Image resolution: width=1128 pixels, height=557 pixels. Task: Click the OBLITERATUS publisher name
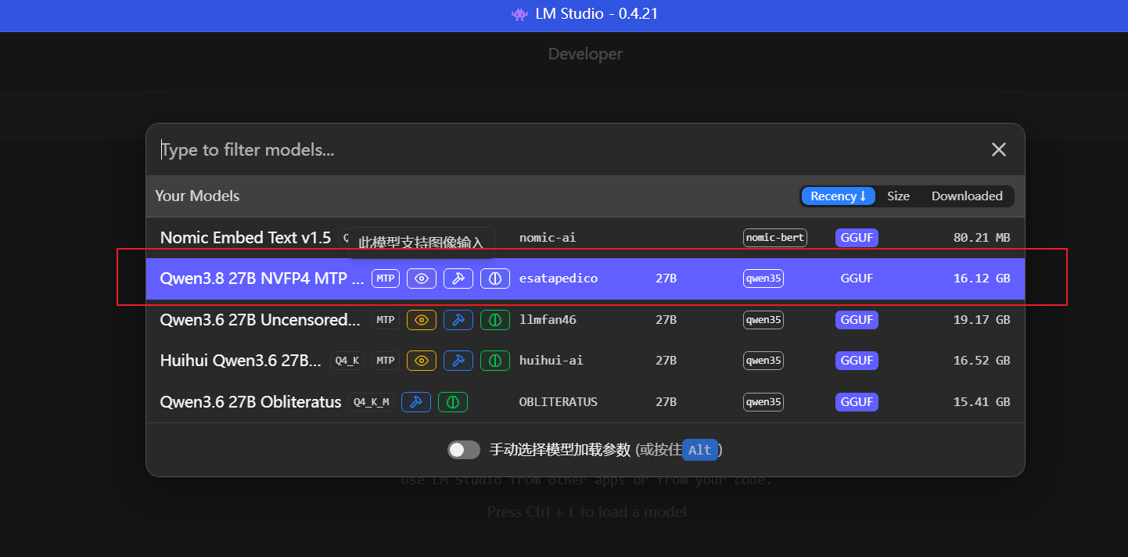click(559, 401)
